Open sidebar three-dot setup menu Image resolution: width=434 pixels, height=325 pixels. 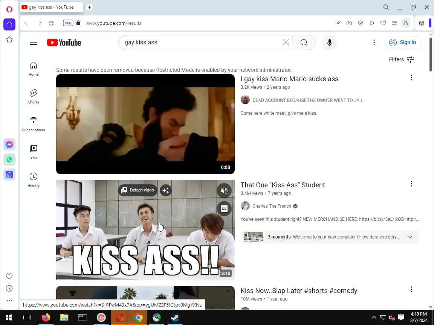pos(9,301)
